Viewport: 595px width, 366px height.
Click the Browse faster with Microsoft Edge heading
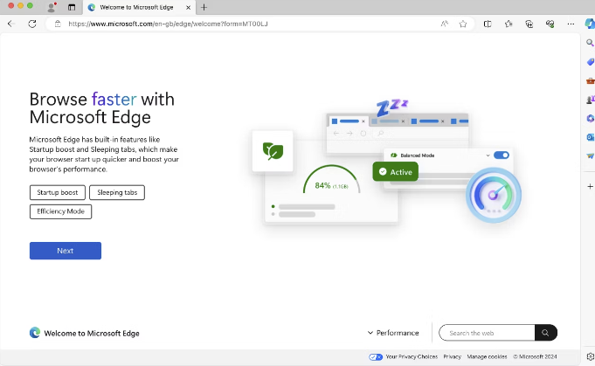coord(101,108)
